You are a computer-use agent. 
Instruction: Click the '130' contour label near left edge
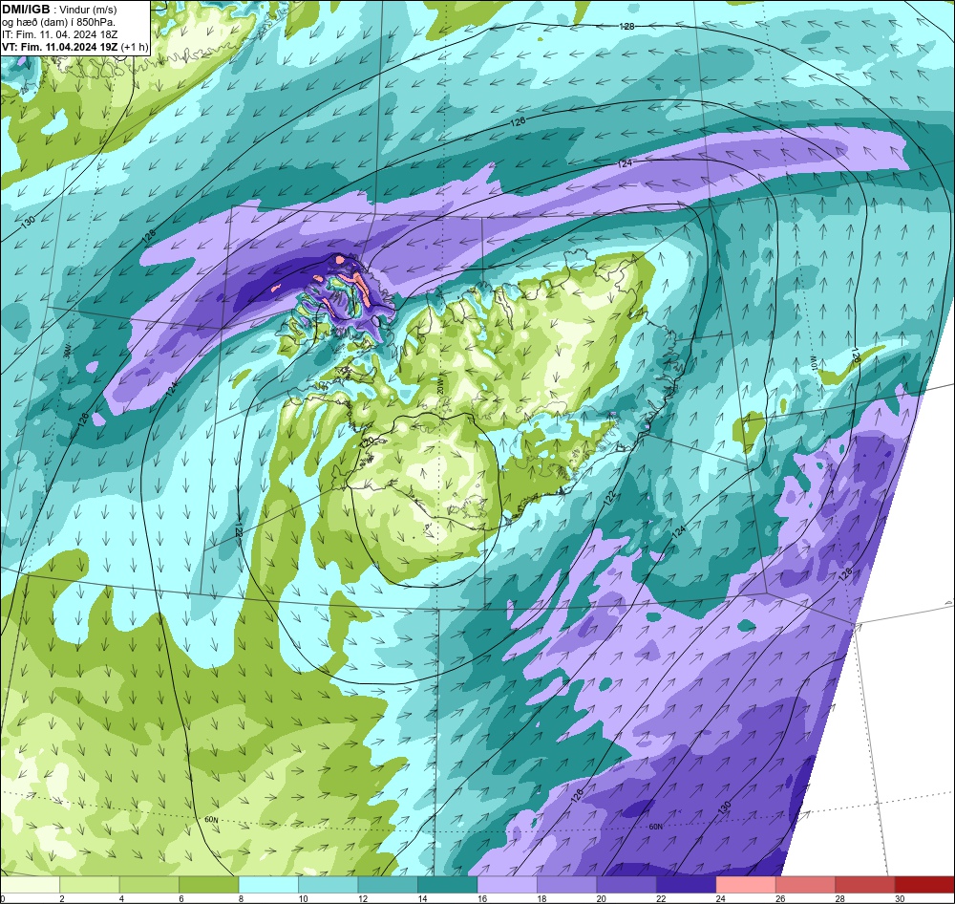[28, 223]
